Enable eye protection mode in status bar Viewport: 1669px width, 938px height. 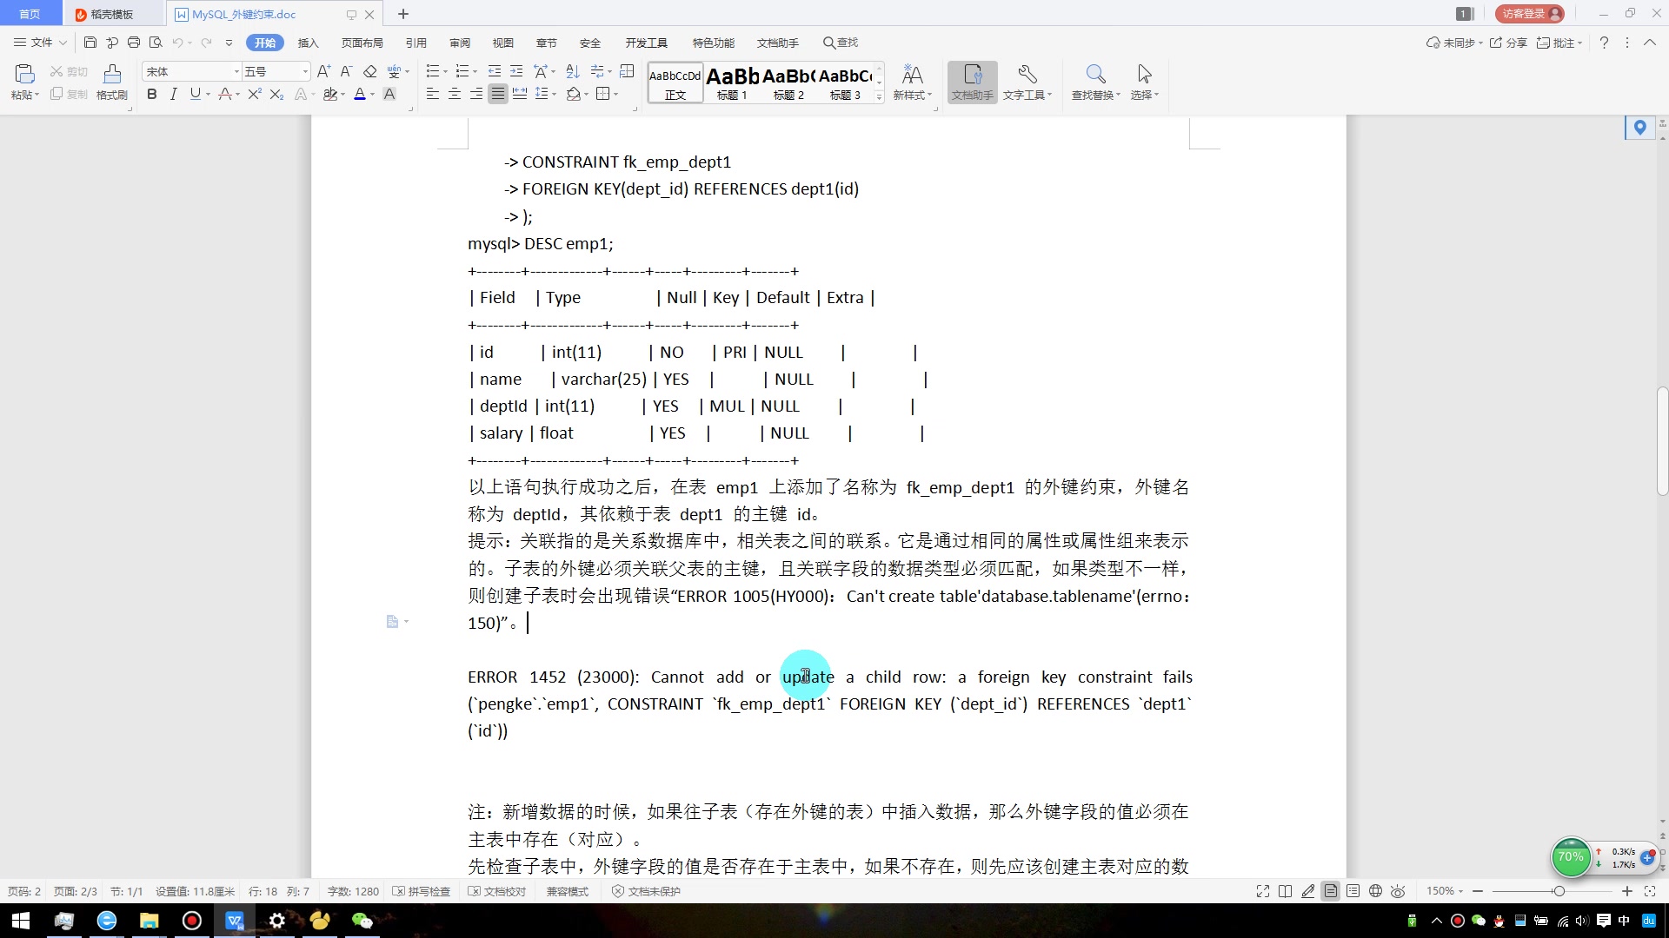pyautogui.click(x=1398, y=891)
